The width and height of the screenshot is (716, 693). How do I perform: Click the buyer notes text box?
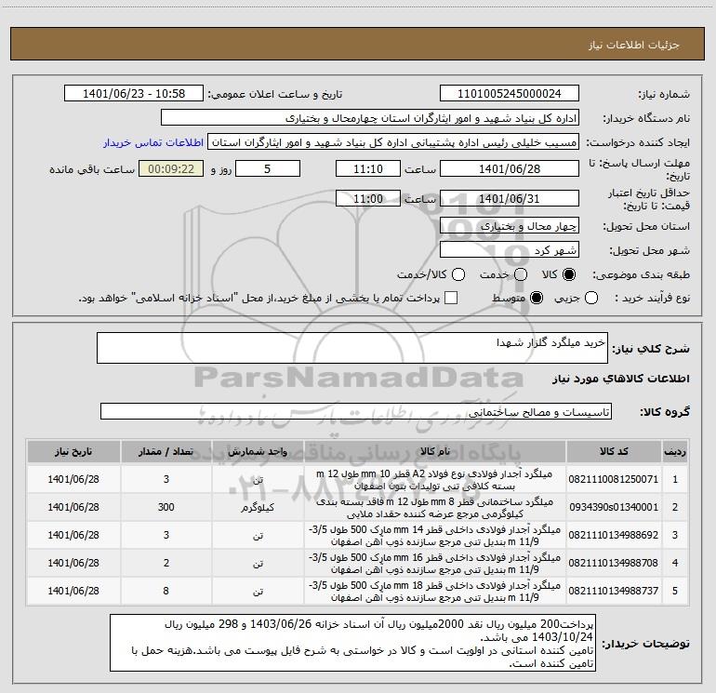(x=352, y=643)
